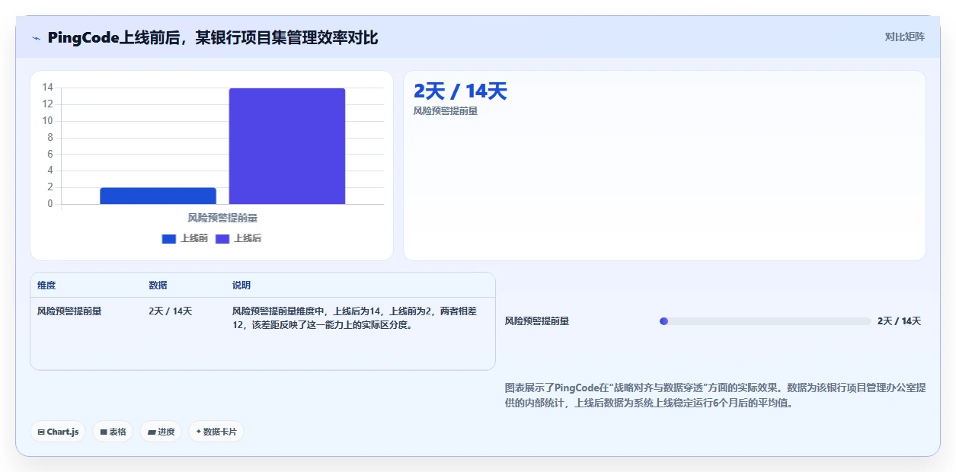
Task: Click the 2天 / 14天 table cell
Action: 171,311
